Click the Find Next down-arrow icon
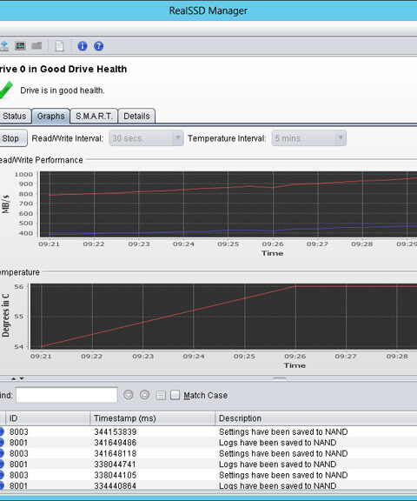 click(129, 395)
